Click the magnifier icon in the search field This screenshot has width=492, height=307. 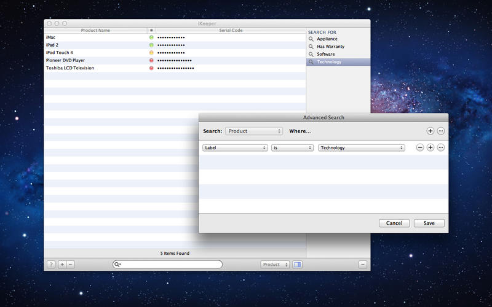[x=117, y=265]
